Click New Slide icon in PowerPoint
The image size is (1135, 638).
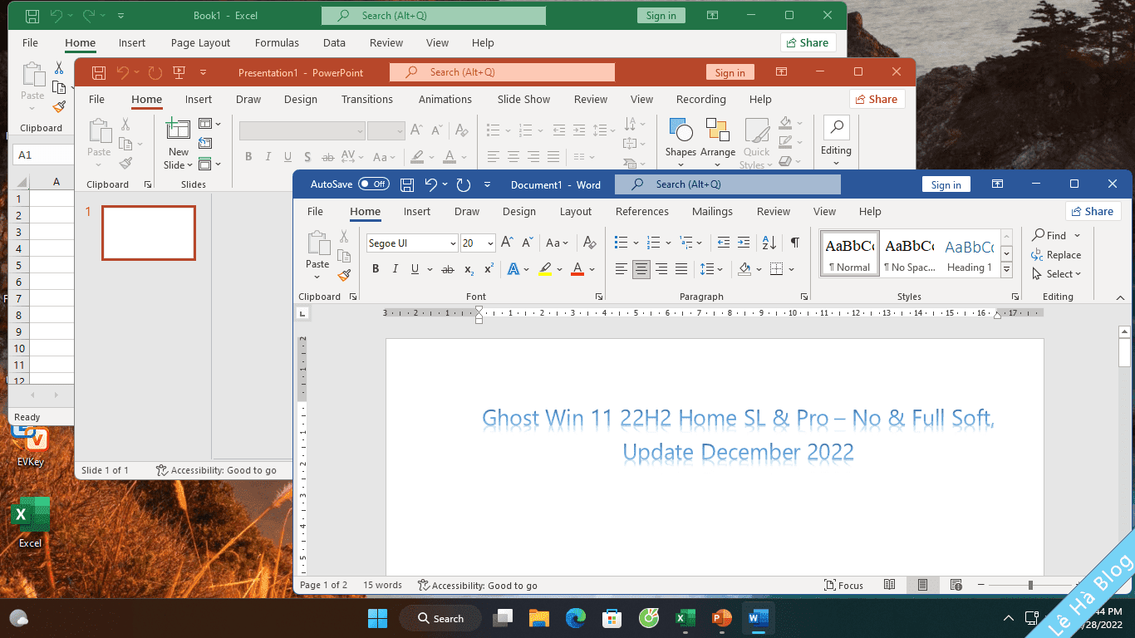pyautogui.click(x=178, y=129)
